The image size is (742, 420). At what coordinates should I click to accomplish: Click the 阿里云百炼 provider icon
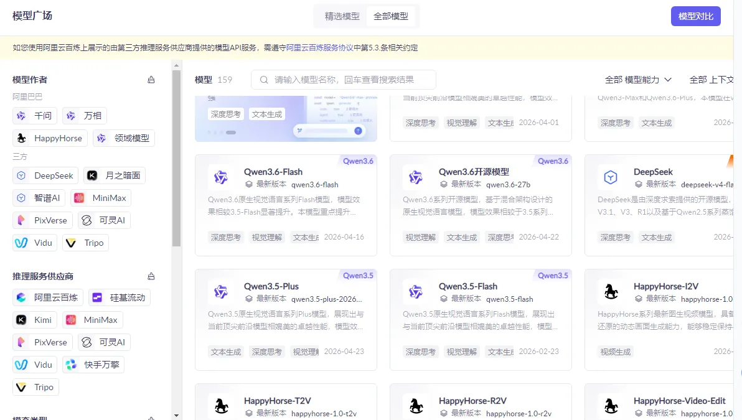point(21,297)
